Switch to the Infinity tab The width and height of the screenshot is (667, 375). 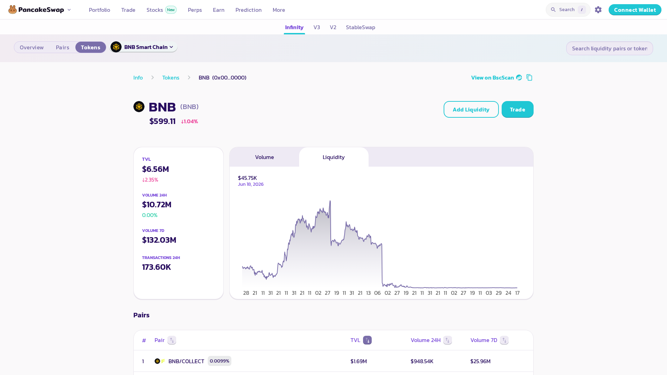point(294,27)
